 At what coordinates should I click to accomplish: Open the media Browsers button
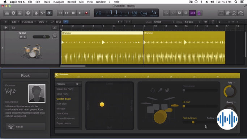(x=241, y=13)
